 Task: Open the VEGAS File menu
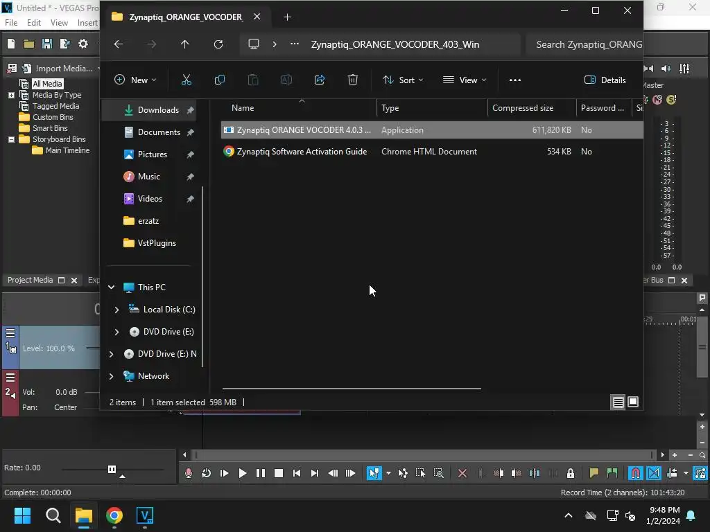[11, 23]
